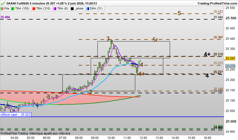The width and height of the screenshot is (238, 140).
Task: Click the yellow 25 297 current price tag
Action: pos(230,58)
